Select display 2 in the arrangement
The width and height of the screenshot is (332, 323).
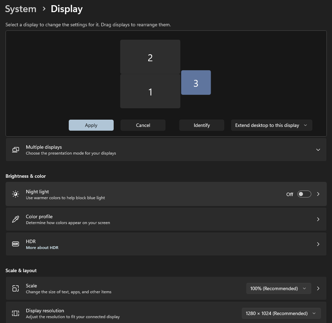click(150, 57)
